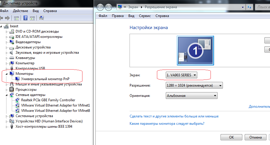Select the beast computer root icon
Image resolution: width=270 pixels, height=145 pixels.
(6, 26)
